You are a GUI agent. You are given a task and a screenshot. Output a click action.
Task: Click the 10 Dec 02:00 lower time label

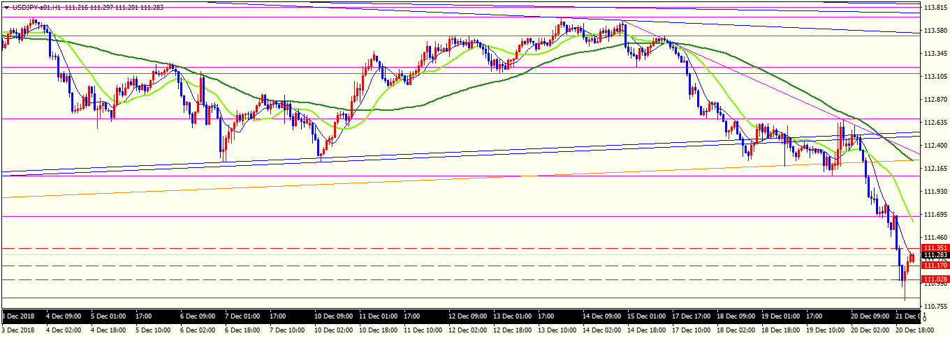tap(333, 329)
